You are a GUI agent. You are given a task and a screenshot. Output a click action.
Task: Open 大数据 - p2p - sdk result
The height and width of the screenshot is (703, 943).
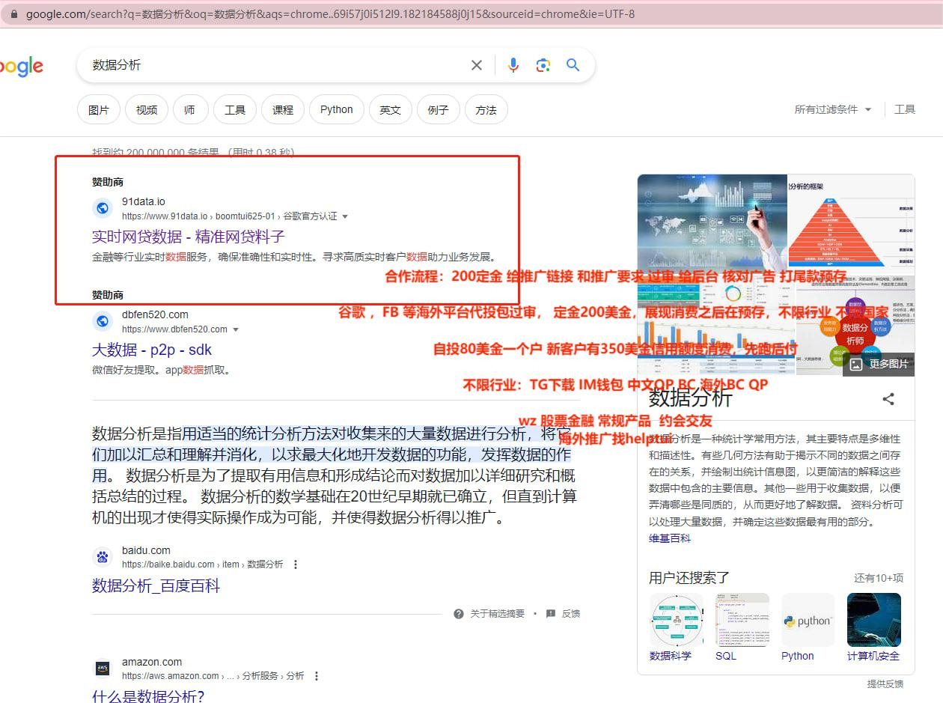pyautogui.click(x=152, y=350)
